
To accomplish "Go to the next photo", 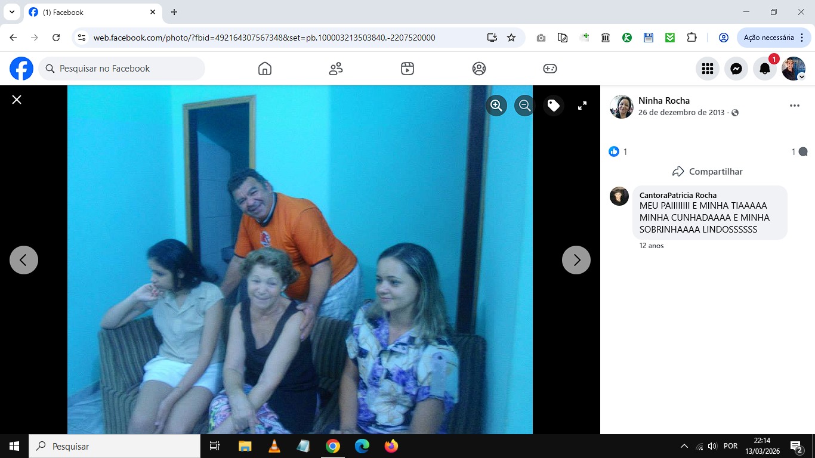I will tap(576, 260).
